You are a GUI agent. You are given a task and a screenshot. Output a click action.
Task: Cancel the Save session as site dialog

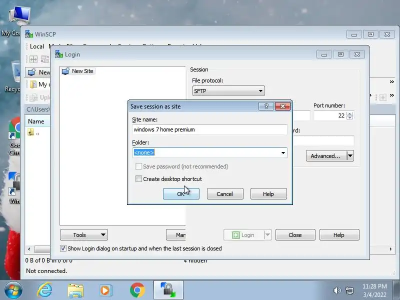[x=224, y=194]
